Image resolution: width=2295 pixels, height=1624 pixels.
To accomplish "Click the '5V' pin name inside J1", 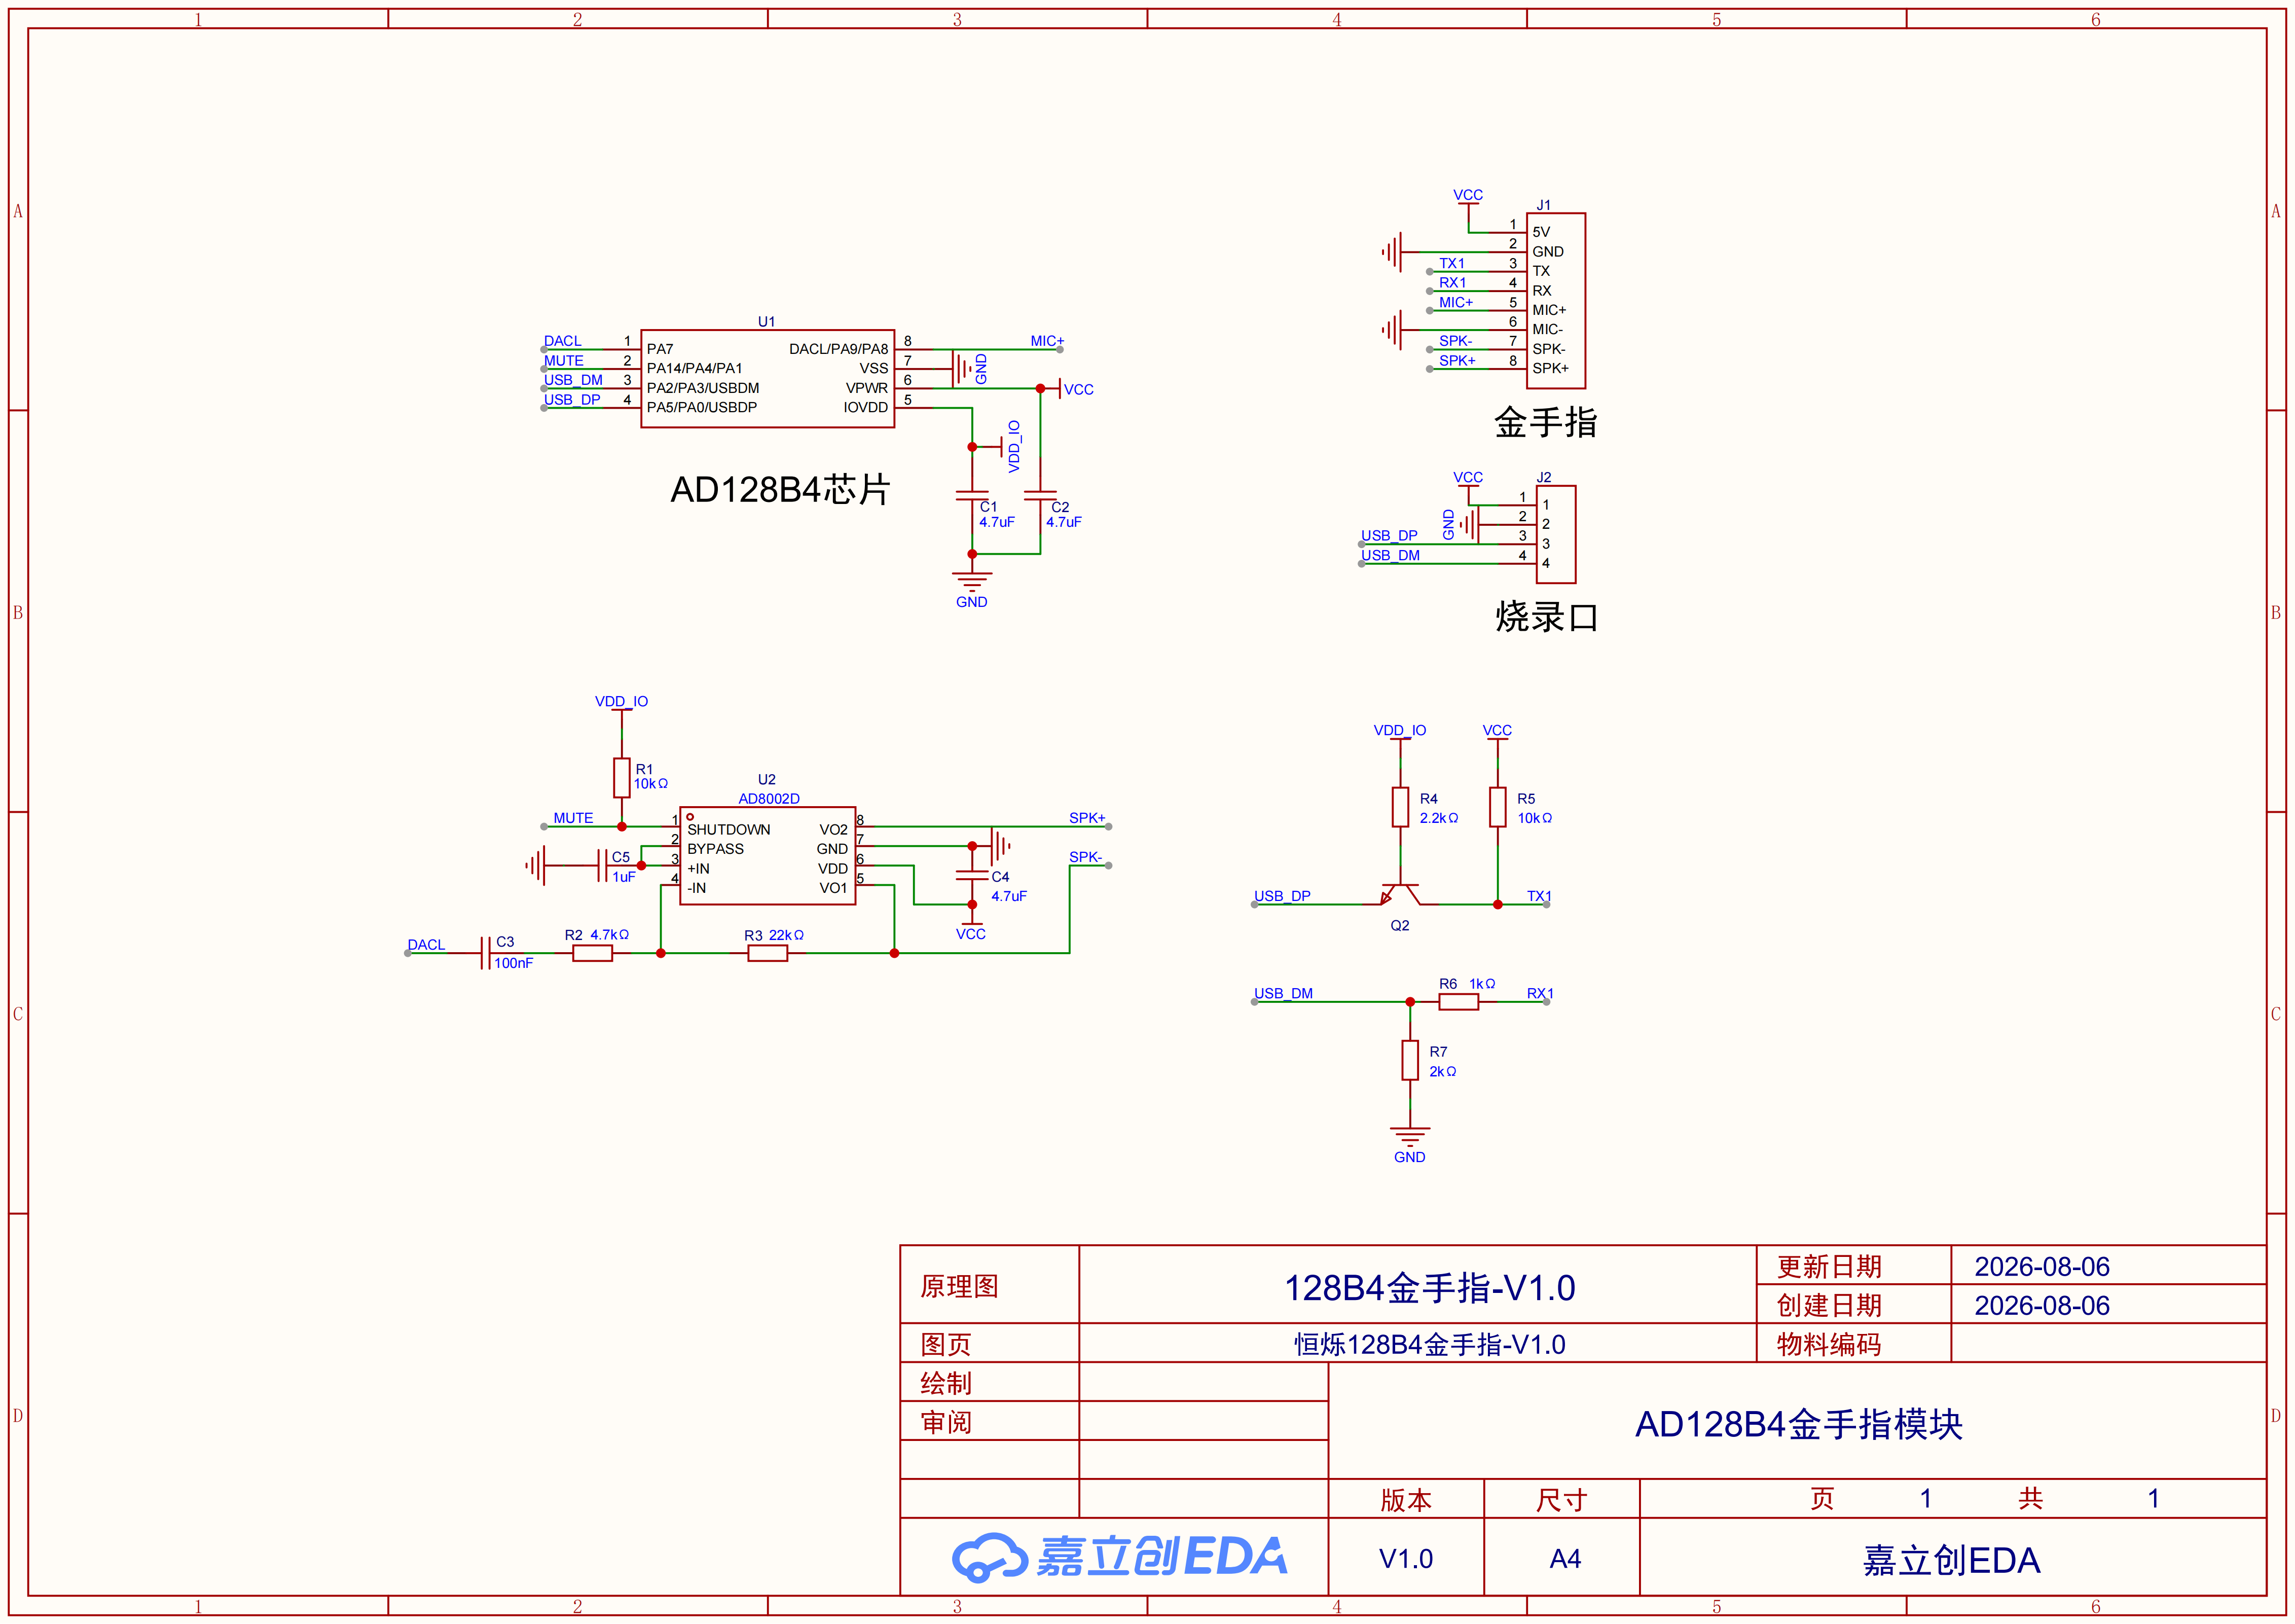I will tap(1541, 232).
